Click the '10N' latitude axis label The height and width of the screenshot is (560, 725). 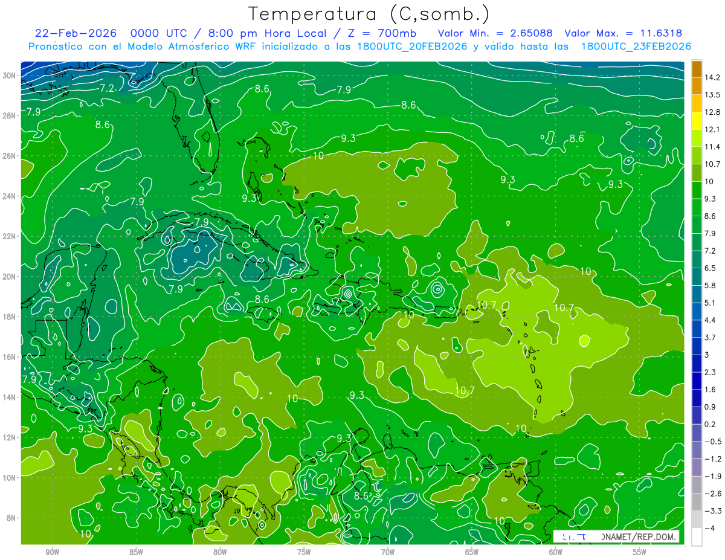tap(10, 477)
